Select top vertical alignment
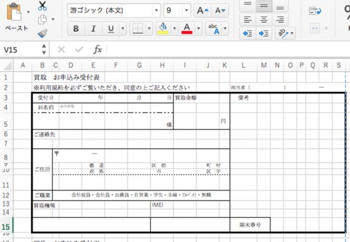This screenshot has height=242, width=350. coord(248,5)
